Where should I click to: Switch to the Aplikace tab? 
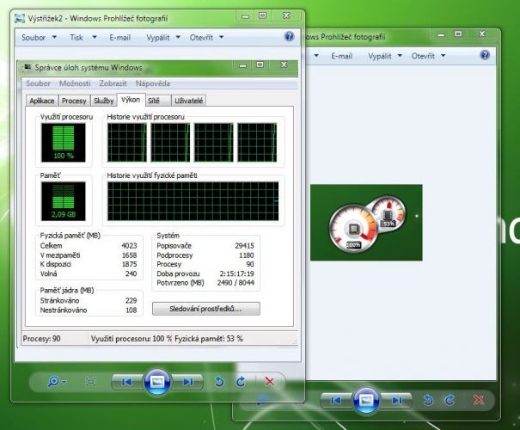point(42,101)
